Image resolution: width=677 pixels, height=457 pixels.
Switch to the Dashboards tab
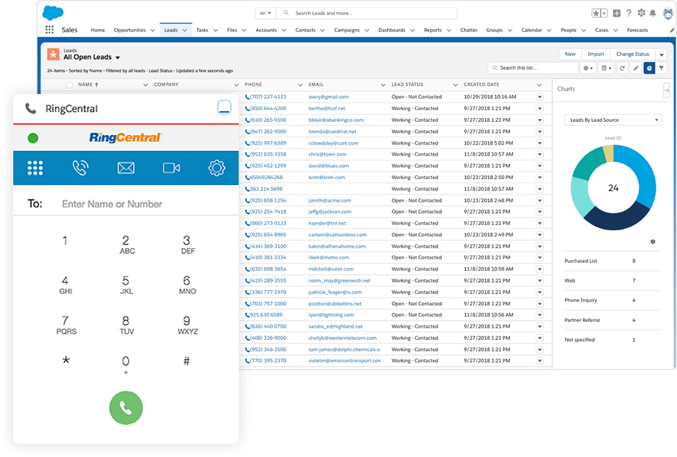click(392, 30)
